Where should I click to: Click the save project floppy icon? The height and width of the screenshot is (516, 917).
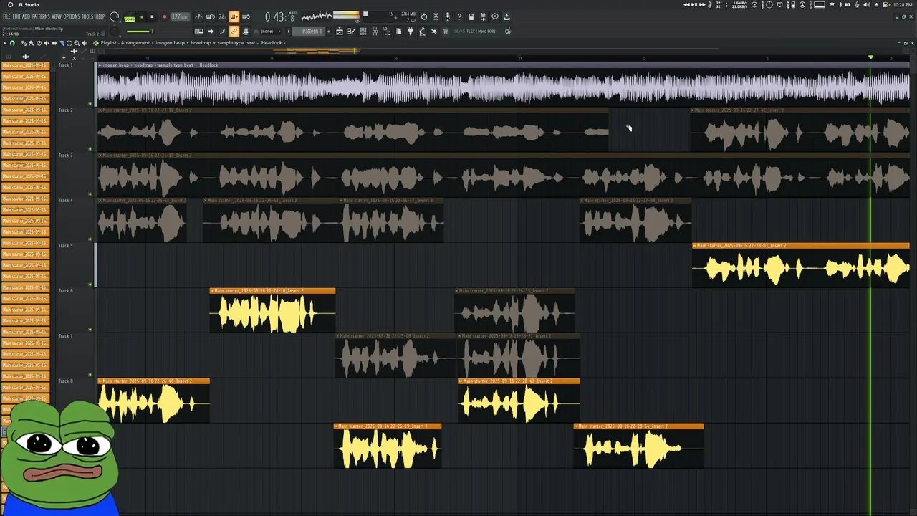pos(471,16)
